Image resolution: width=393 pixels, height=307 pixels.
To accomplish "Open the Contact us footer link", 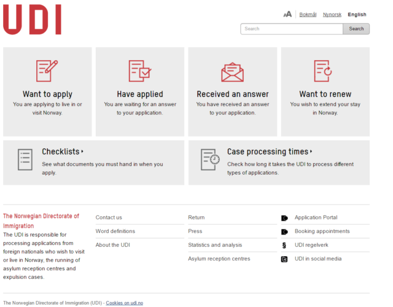I will point(109,218).
